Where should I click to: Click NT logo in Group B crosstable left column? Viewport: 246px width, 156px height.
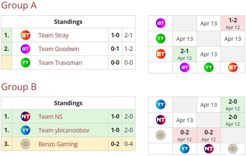161,120
